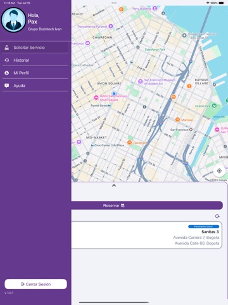Center map with my-location button
The image size is (228, 305).
pos(219,171)
